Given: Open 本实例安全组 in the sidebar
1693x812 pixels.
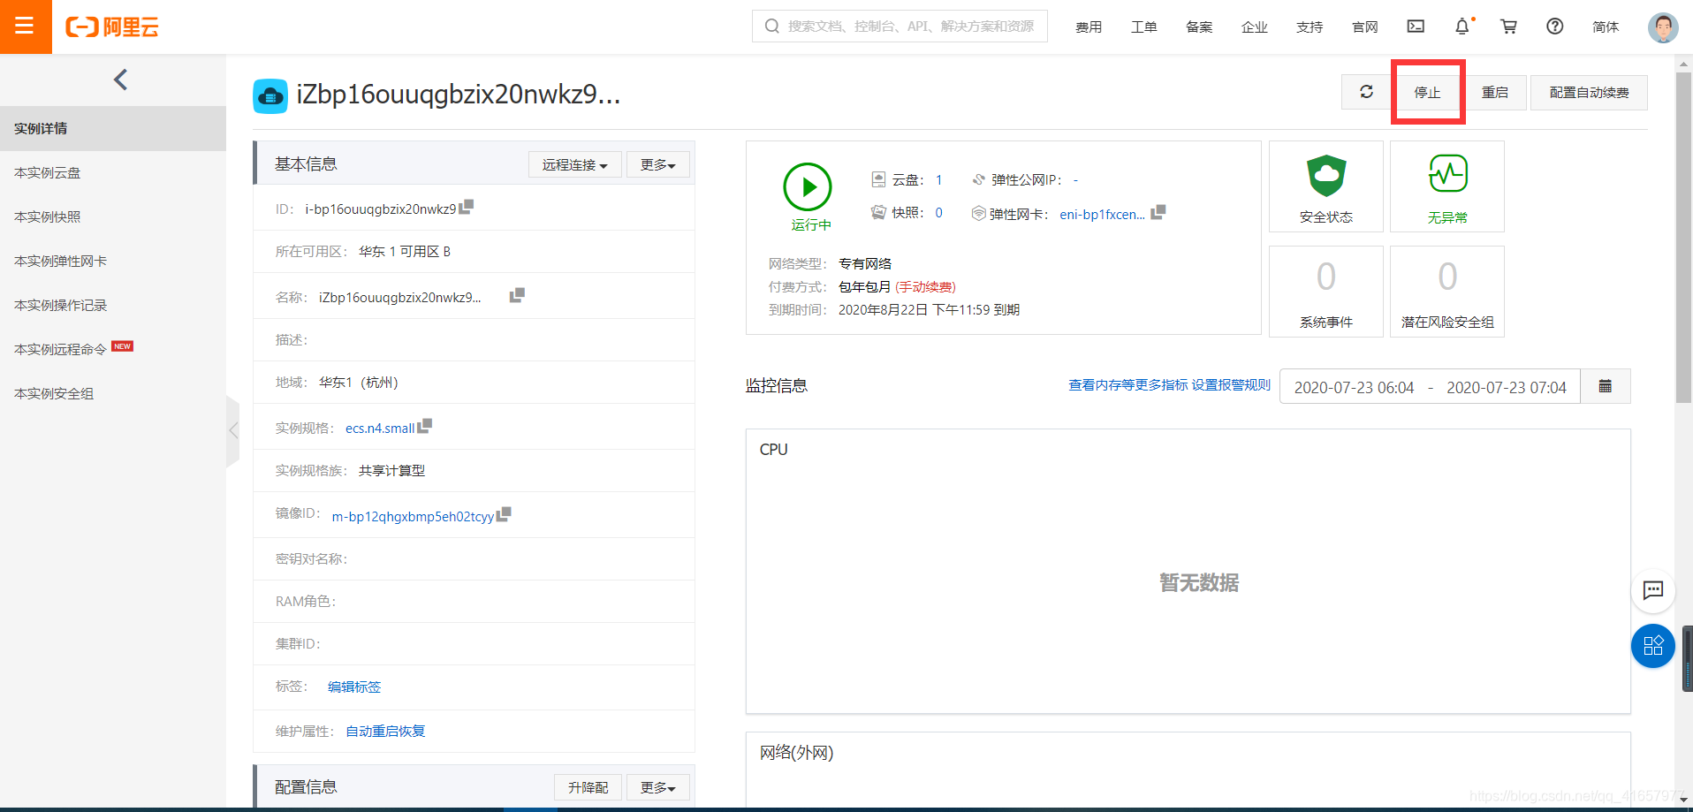Looking at the screenshot, I should pyautogui.click(x=113, y=394).
